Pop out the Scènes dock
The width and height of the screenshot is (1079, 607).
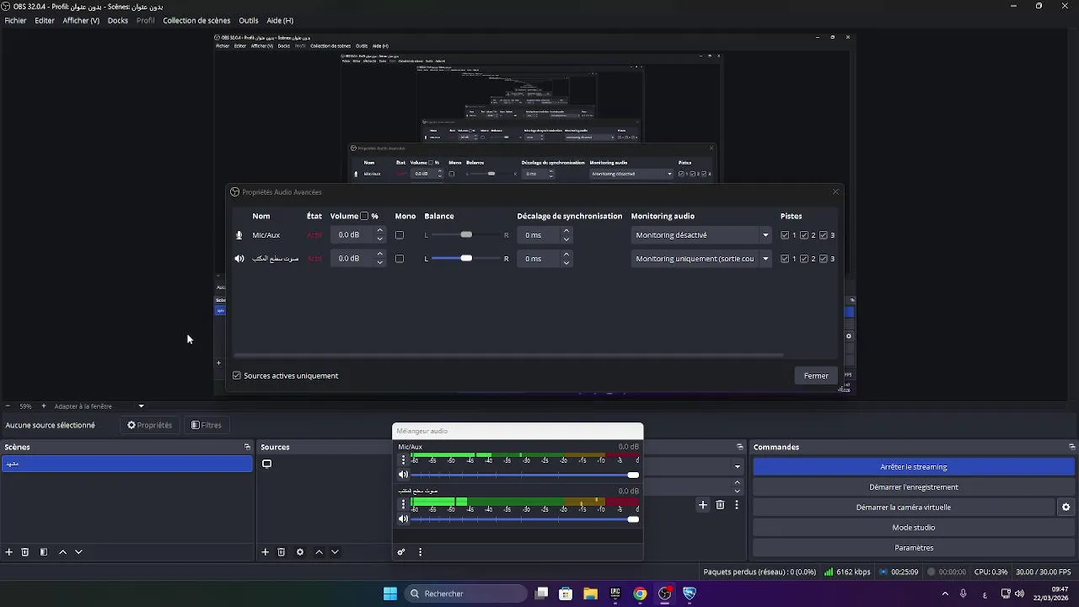click(247, 447)
